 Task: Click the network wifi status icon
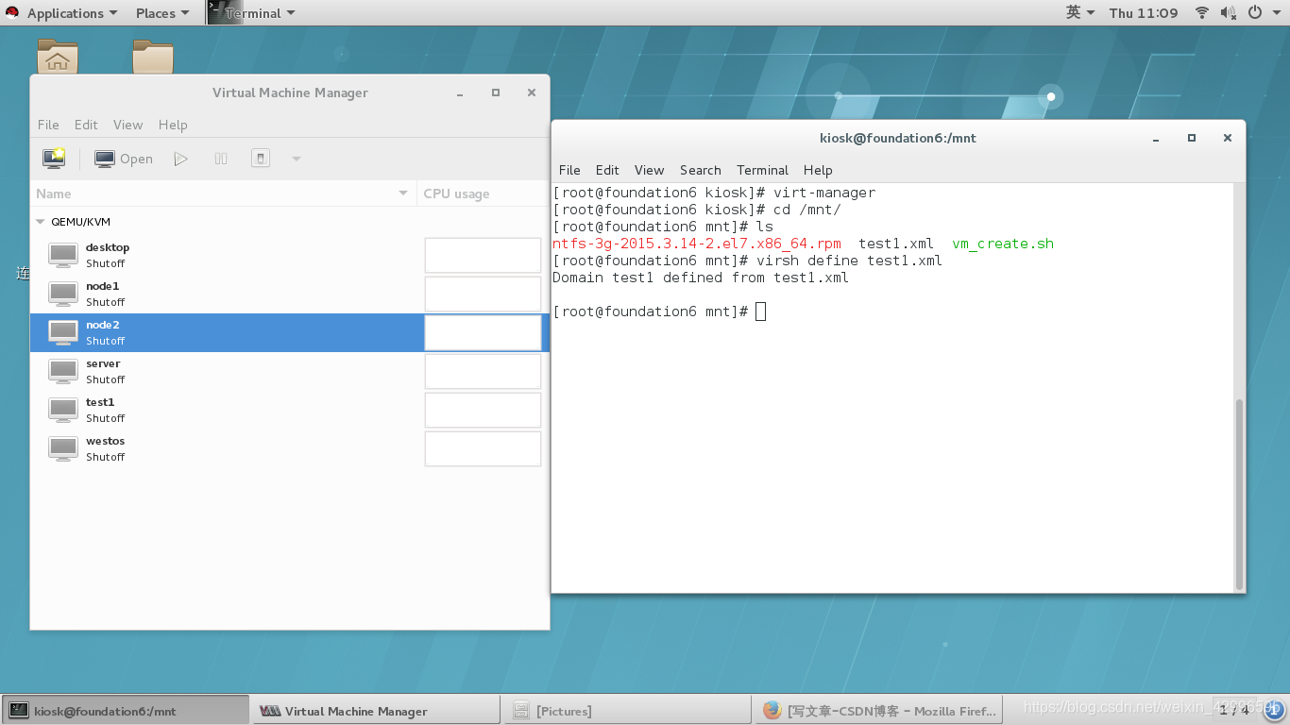pos(1202,13)
